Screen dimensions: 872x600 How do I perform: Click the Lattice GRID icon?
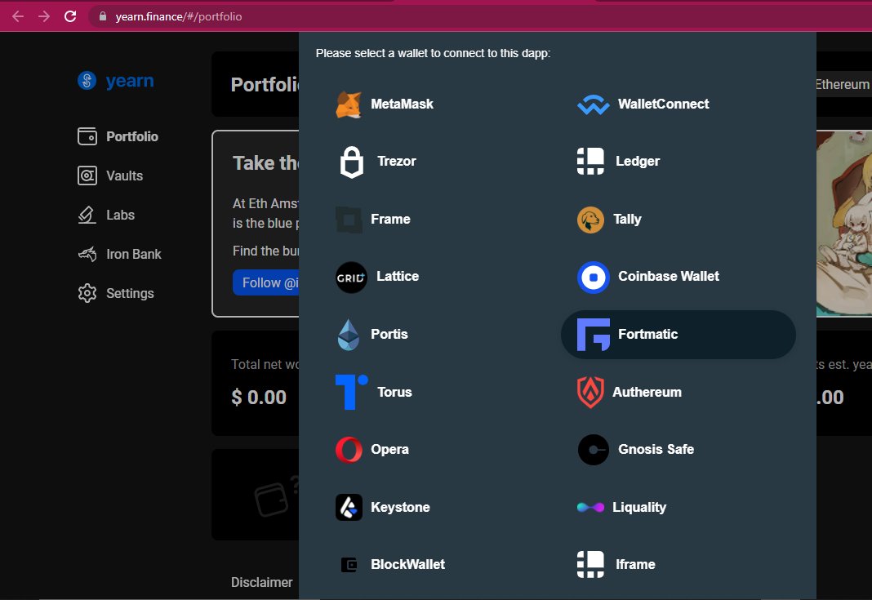(351, 277)
